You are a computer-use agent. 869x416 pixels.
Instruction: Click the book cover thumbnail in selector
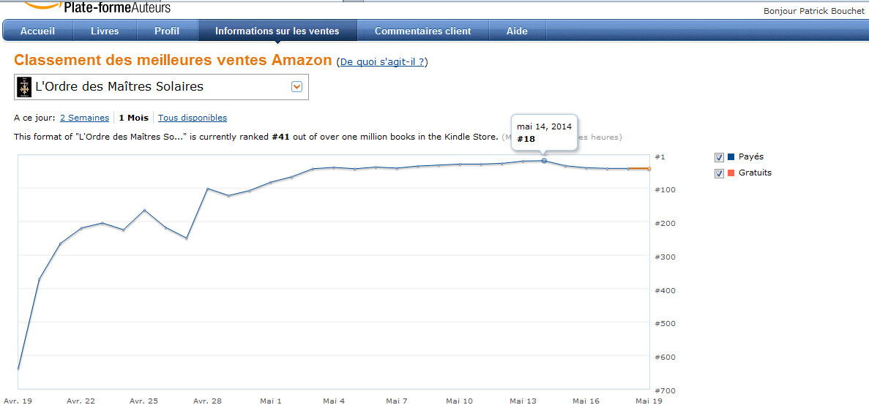pos(24,87)
